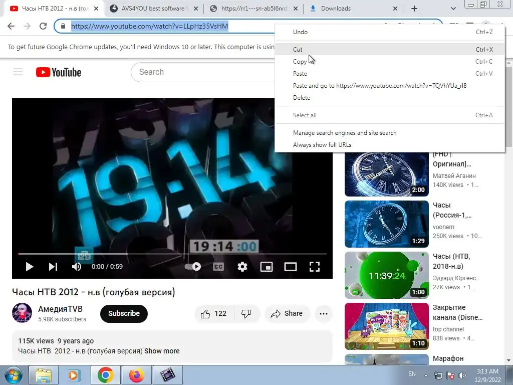Open Часы (НТВ, 2018-н.в) title
513x385 pixels.
[x=452, y=261]
